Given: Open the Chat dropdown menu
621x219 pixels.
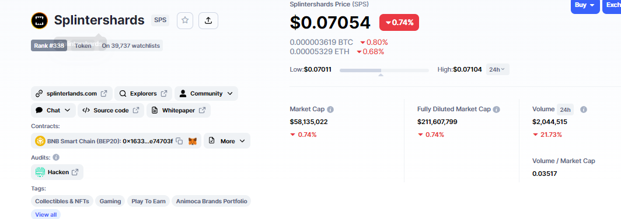Looking at the screenshot, I should pos(53,110).
